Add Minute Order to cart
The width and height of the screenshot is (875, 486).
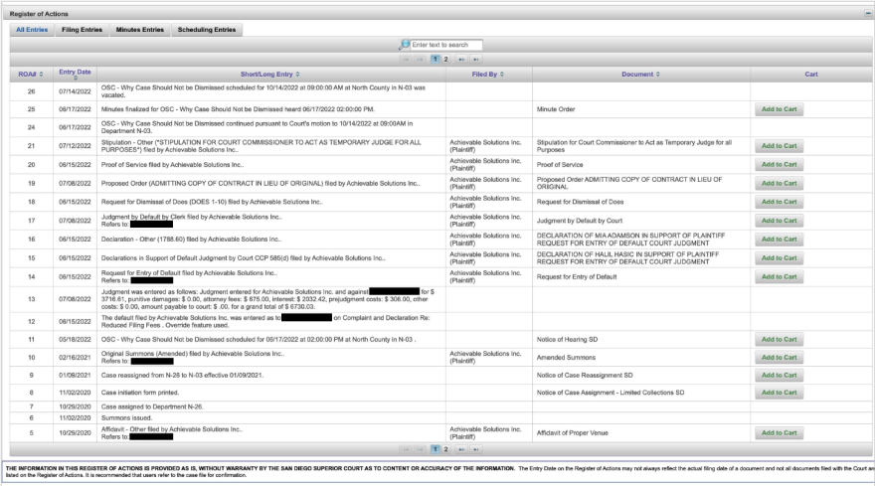[x=779, y=109]
